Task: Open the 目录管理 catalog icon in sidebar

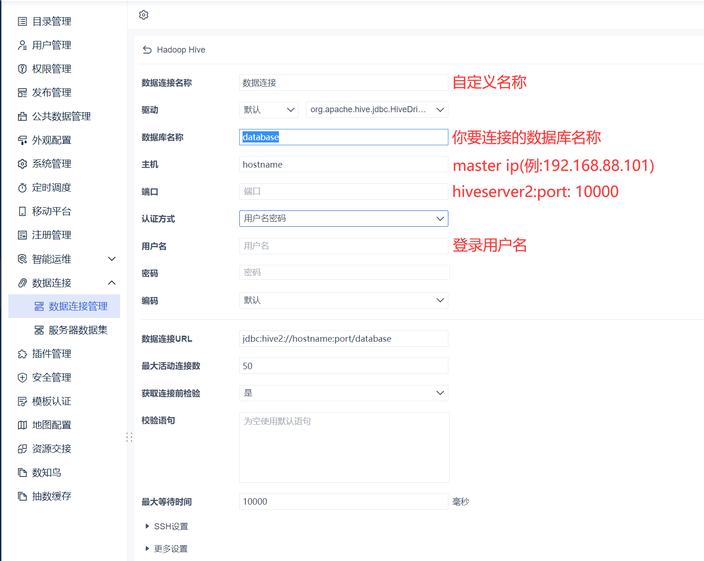Action: click(22, 21)
